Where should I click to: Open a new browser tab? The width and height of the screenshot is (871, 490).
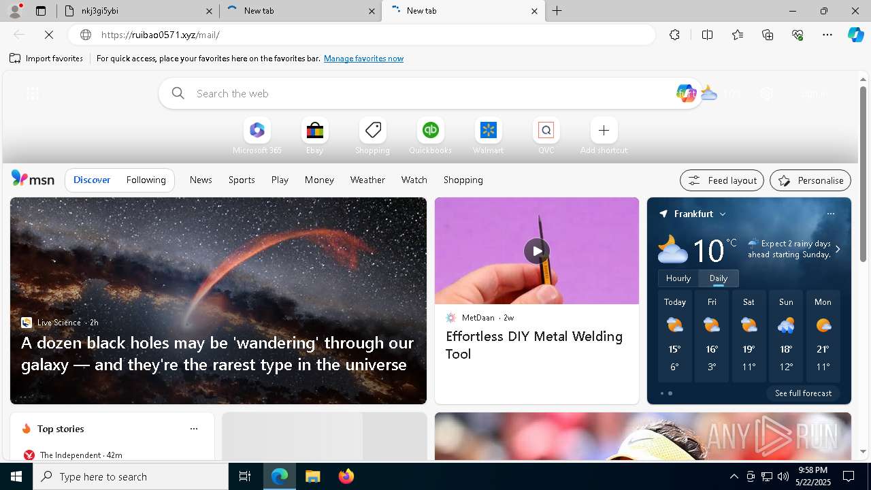(557, 11)
